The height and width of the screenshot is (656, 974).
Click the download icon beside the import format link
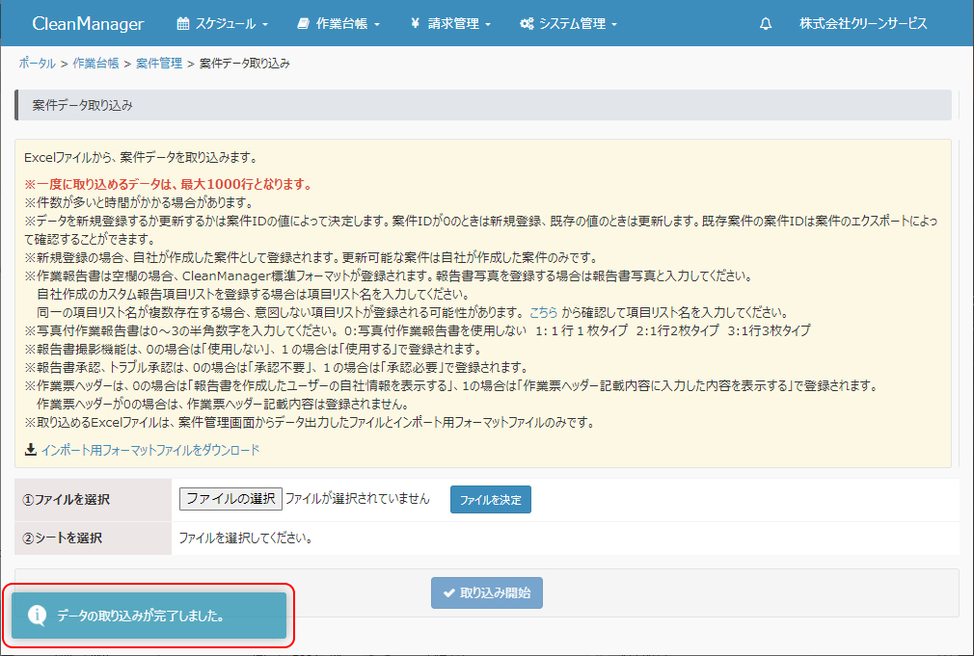pyautogui.click(x=30, y=450)
